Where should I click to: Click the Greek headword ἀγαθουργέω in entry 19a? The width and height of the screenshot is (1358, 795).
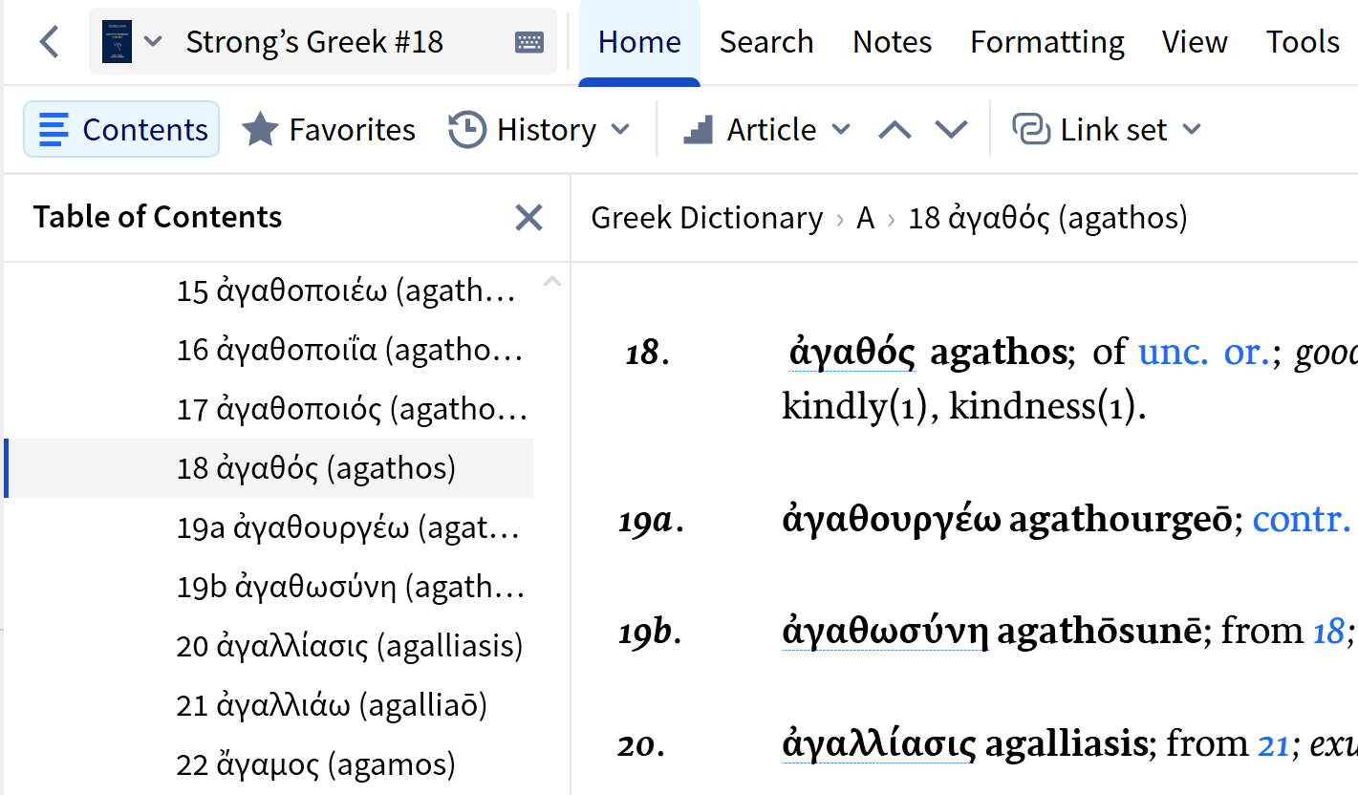tap(892, 520)
